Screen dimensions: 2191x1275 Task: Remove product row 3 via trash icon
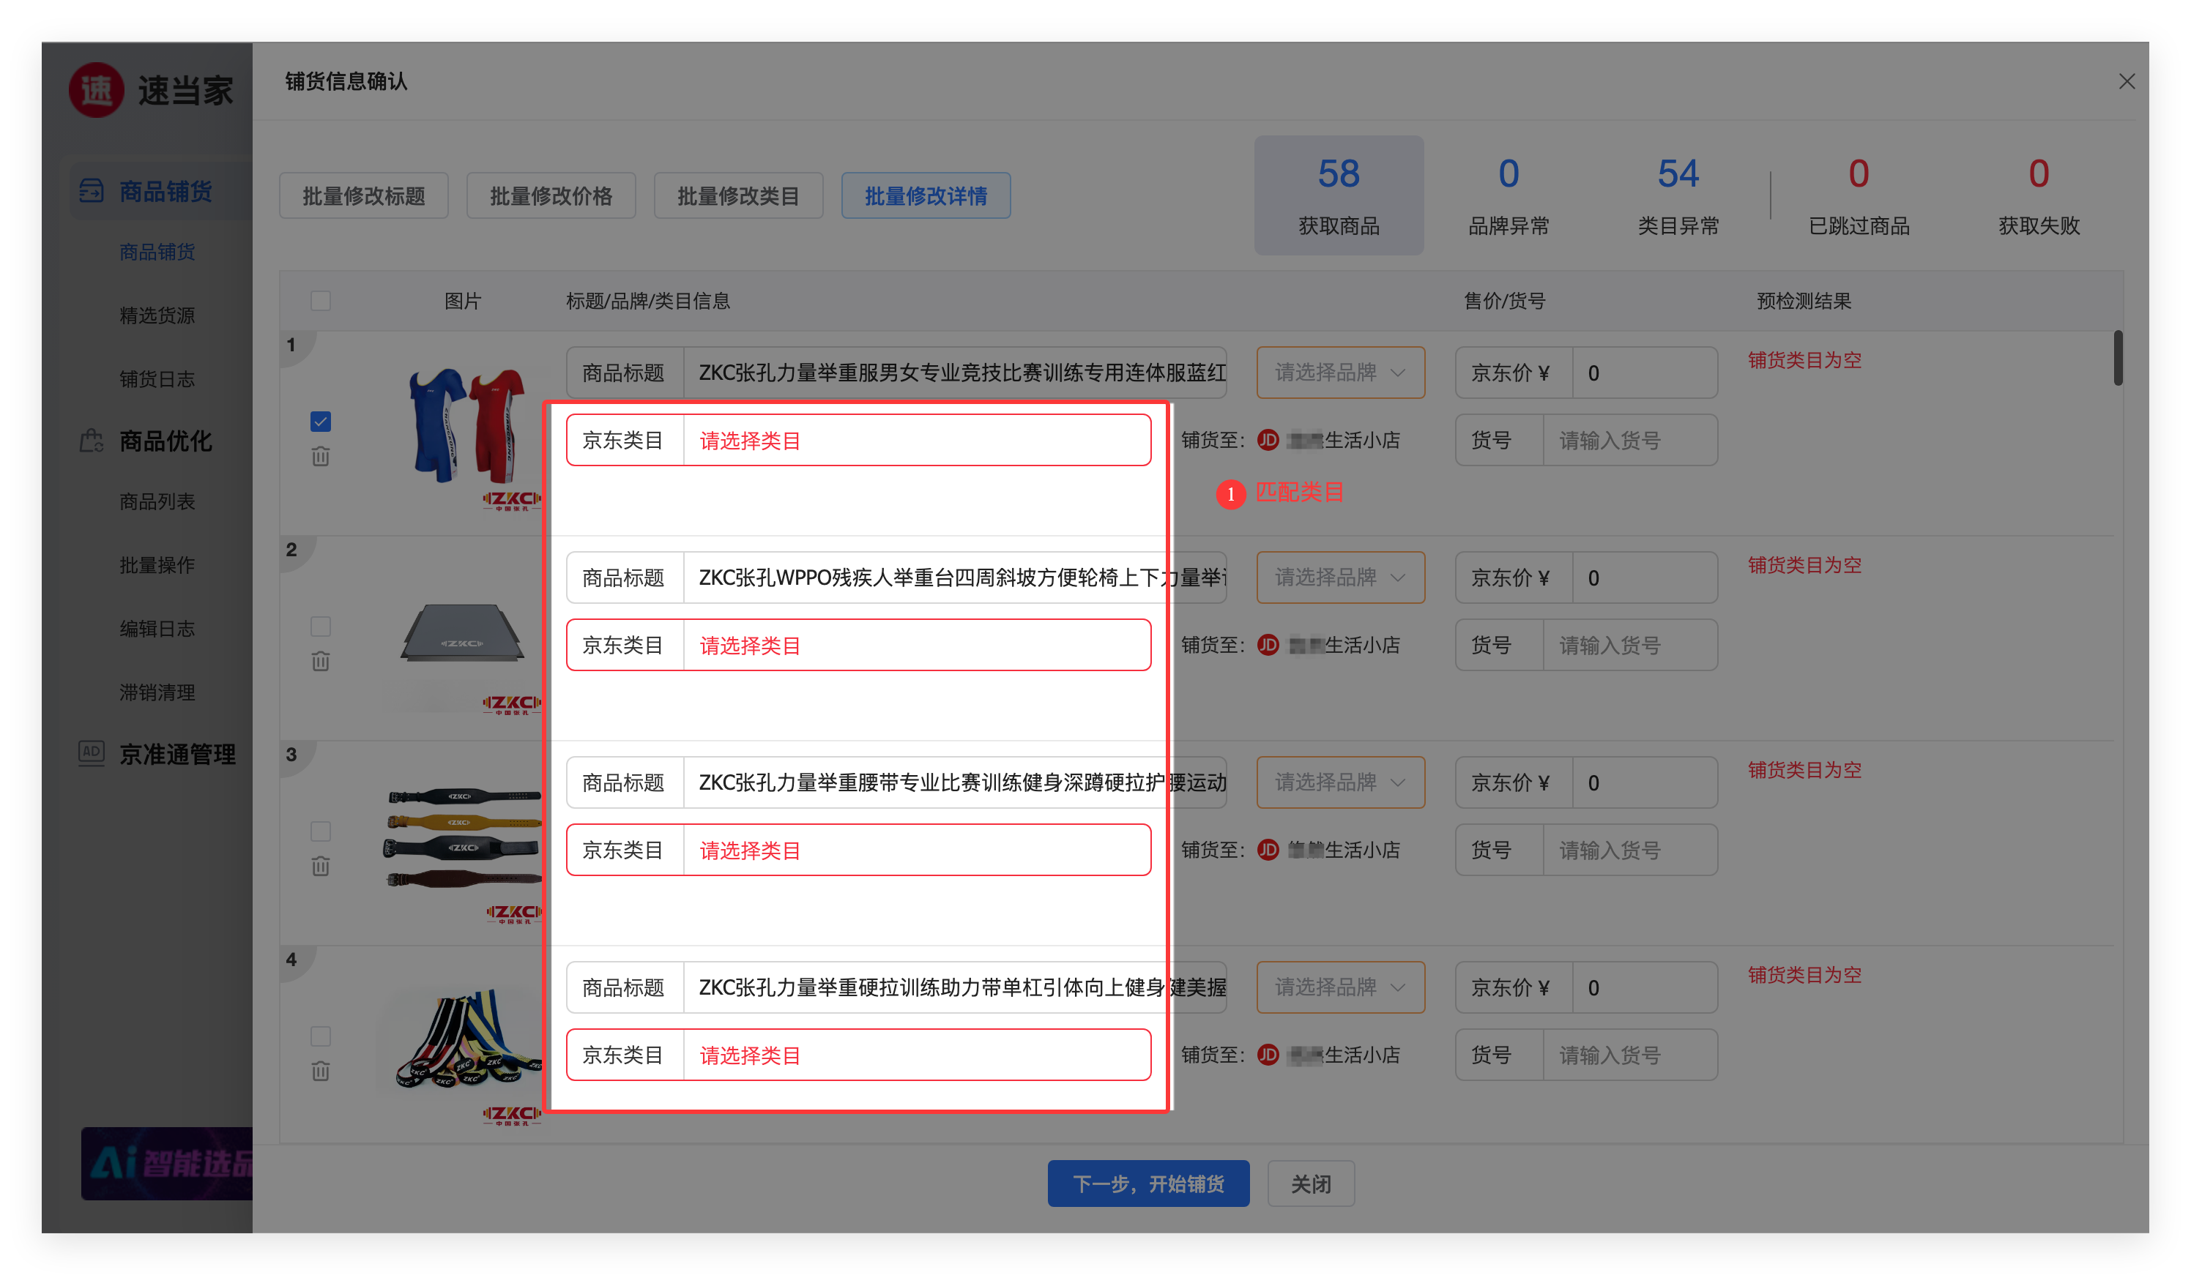click(x=320, y=866)
